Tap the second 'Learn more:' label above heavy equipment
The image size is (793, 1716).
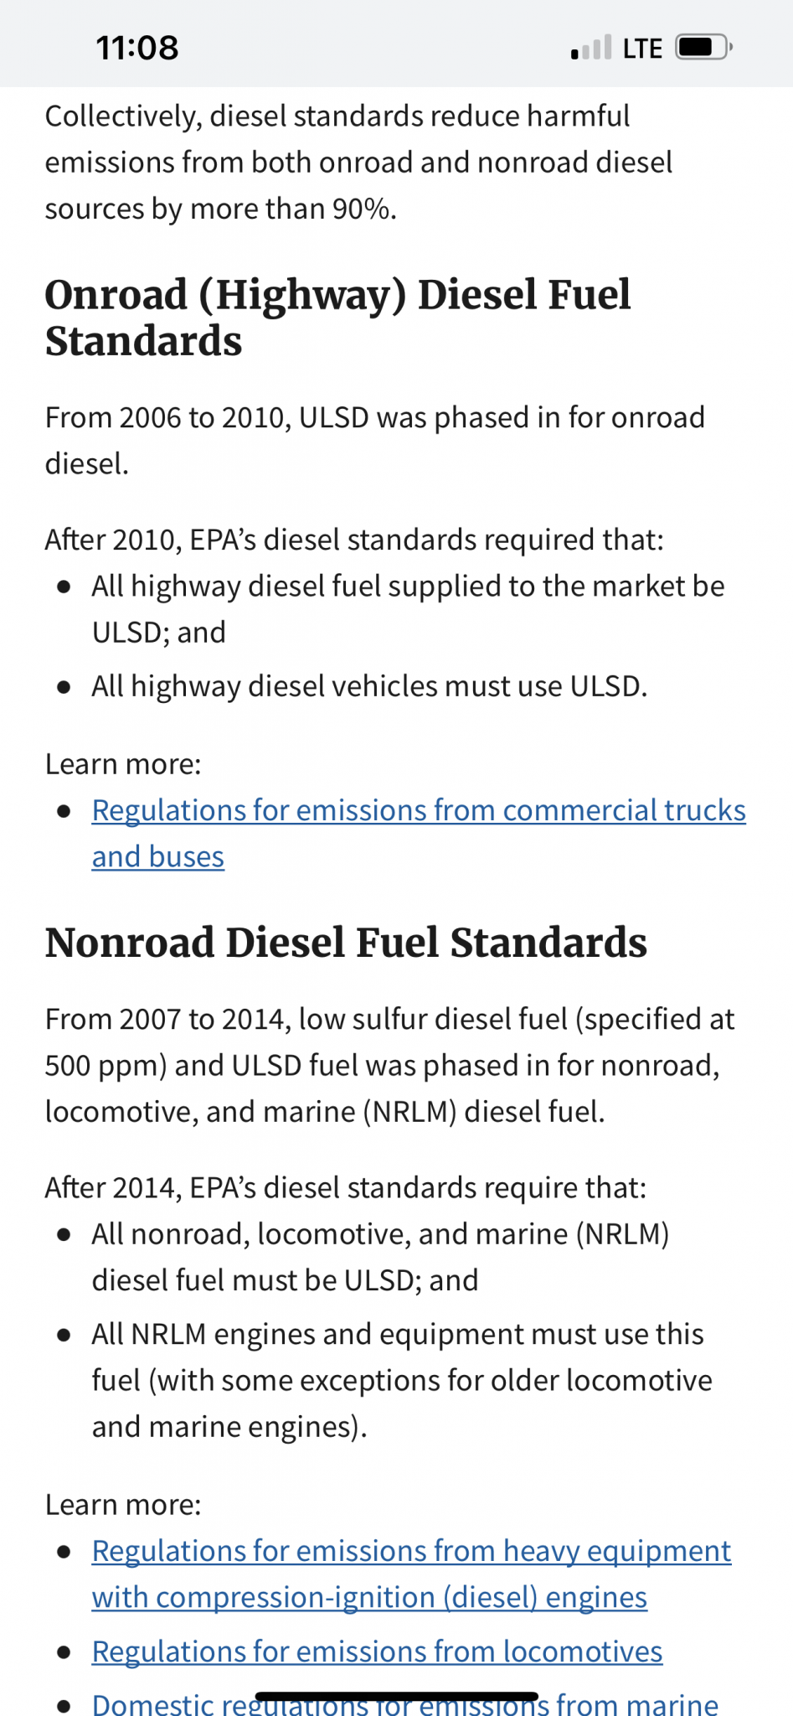(123, 1504)
